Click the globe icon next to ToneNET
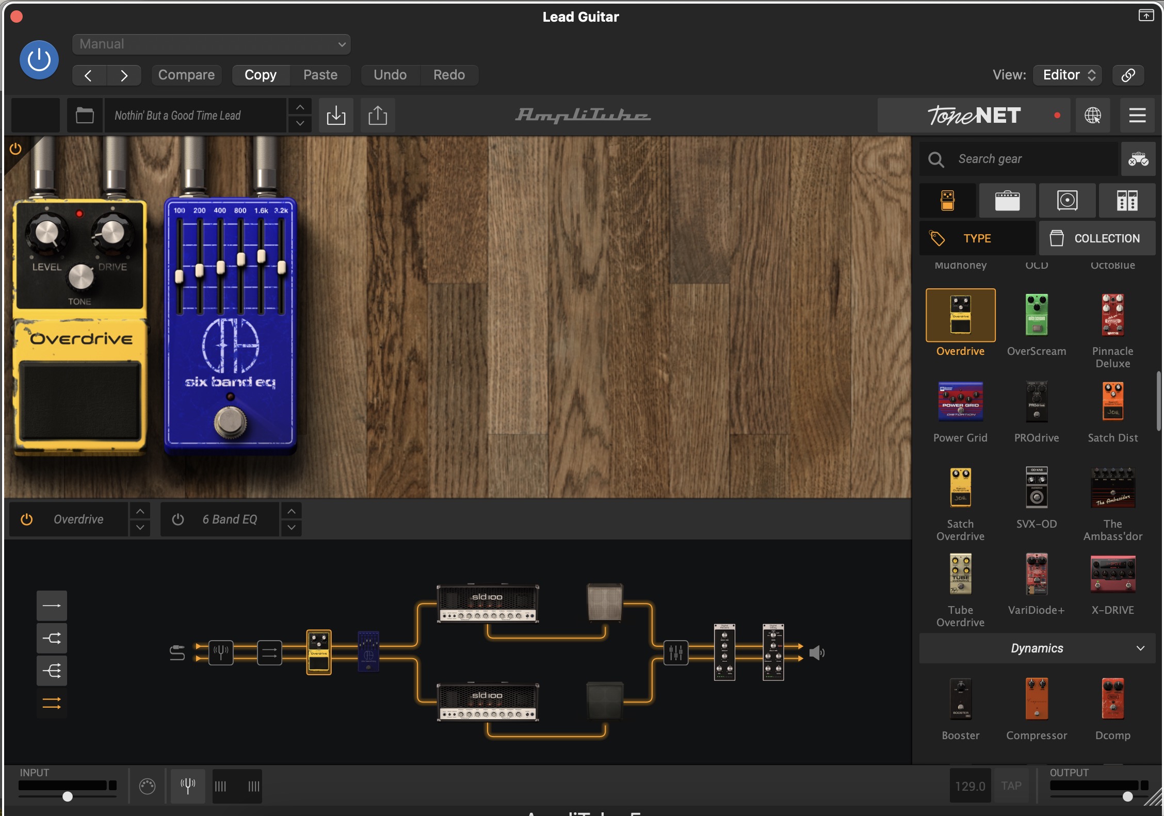 1093,116
